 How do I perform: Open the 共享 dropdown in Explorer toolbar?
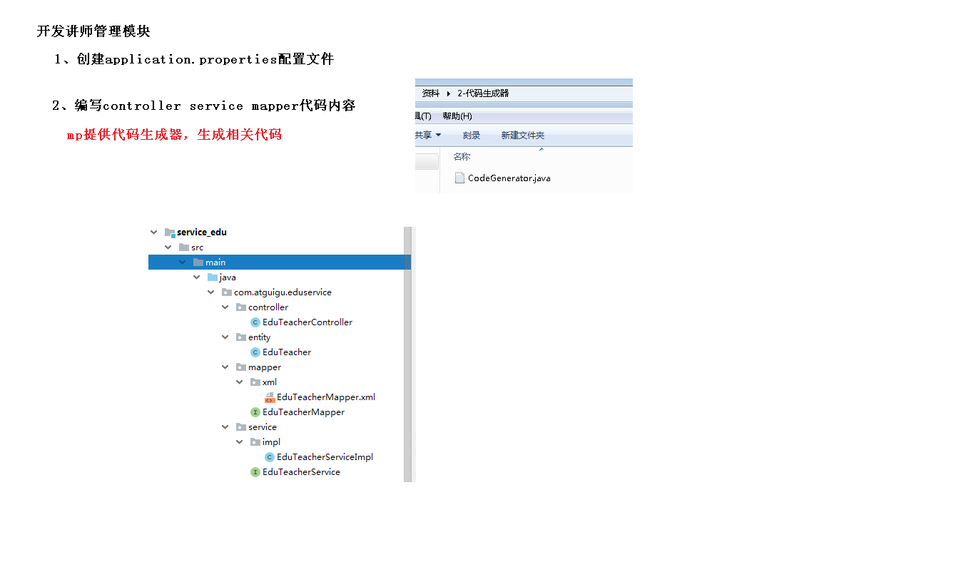coord(428,136)
